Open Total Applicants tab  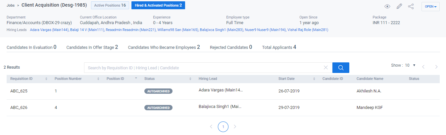[x=279, y=47]
